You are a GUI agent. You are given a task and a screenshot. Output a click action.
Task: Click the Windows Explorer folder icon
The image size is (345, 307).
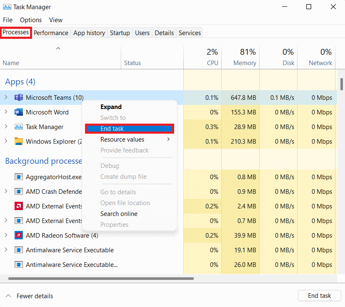click(19, 141)
